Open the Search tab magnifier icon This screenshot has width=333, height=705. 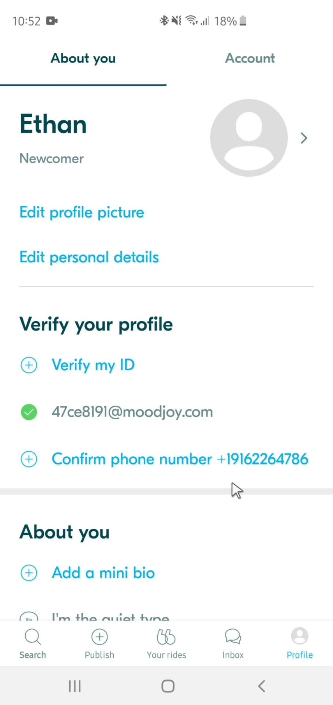pyautogui.click(x=33, y=637)
